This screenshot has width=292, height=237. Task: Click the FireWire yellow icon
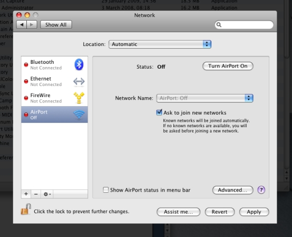point(79,98)
